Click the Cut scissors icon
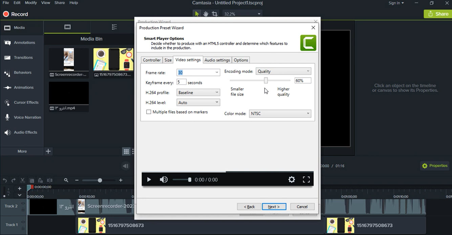This screenshot has width=452, height=235. (x=22, y=180)
